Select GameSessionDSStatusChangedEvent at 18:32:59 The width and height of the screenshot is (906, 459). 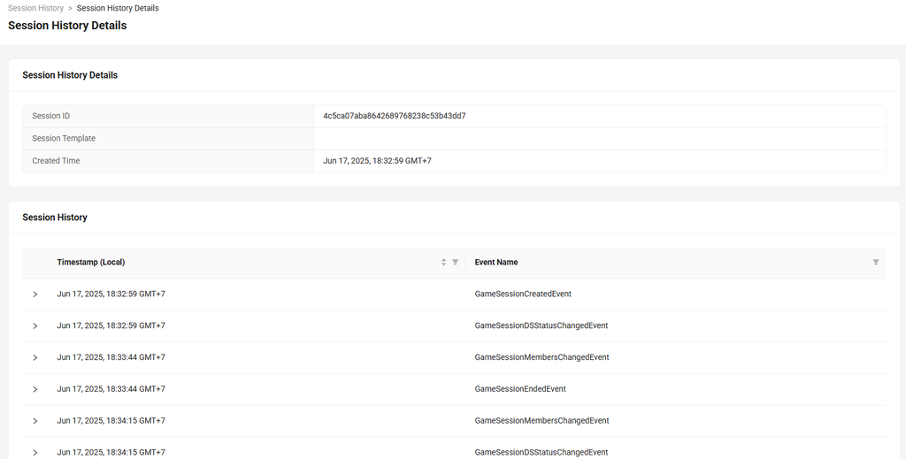[x=541, y=325]
